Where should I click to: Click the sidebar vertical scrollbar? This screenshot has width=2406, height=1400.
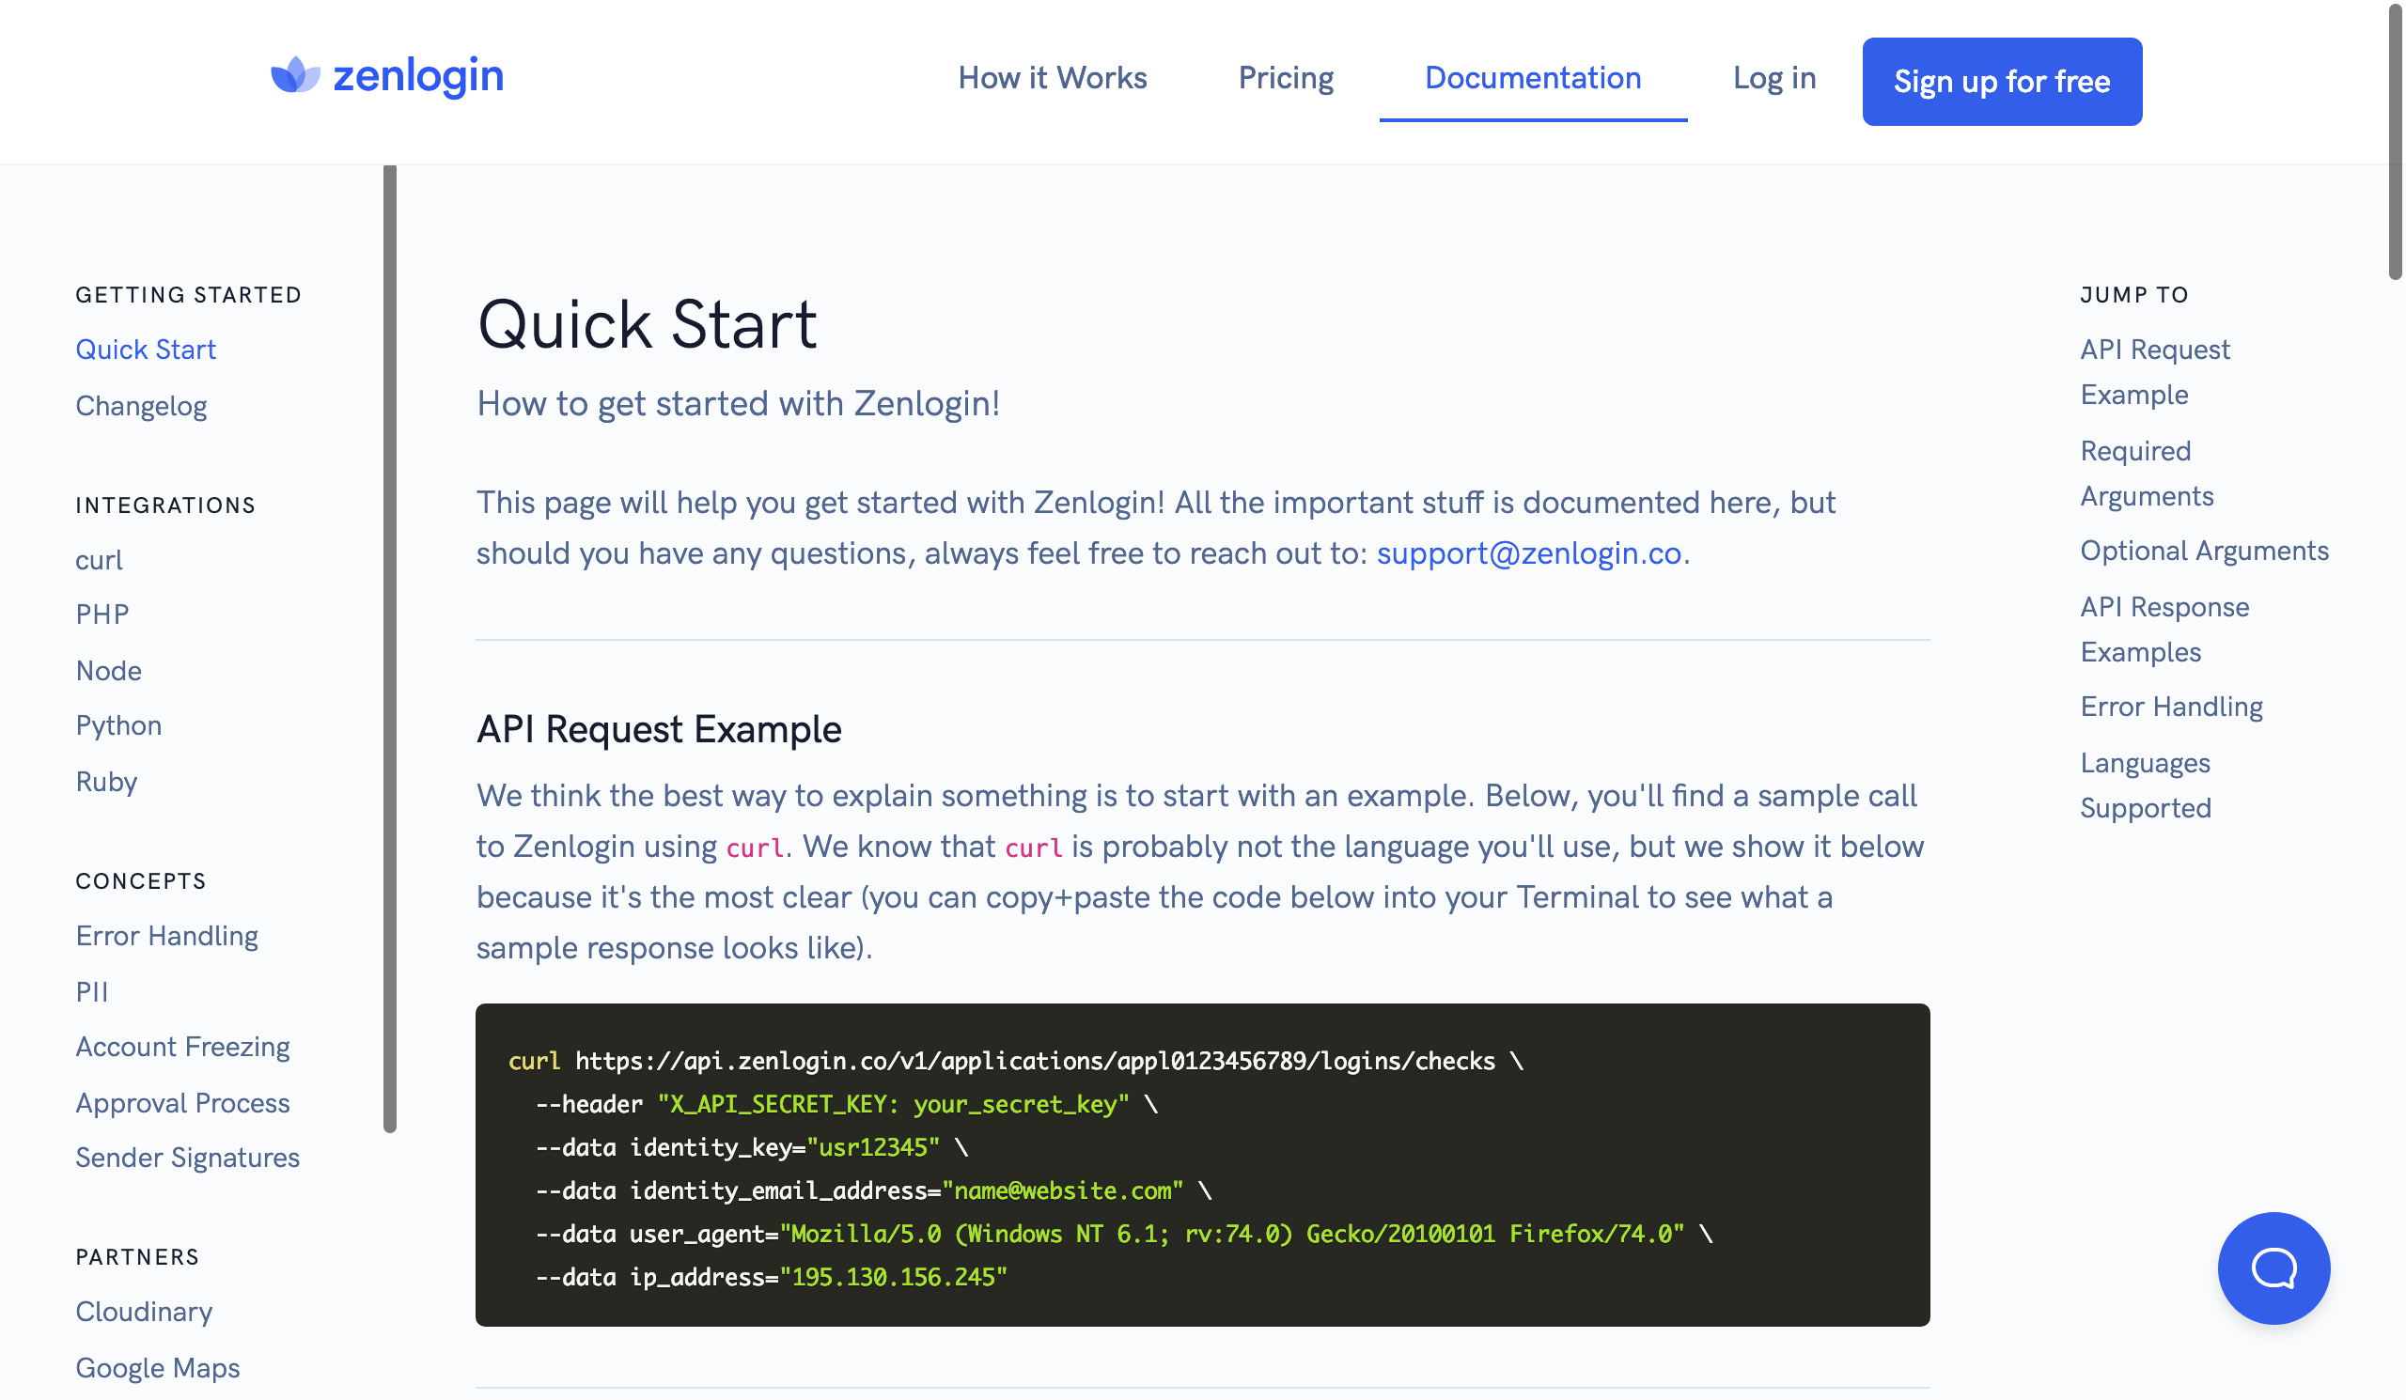389,649
